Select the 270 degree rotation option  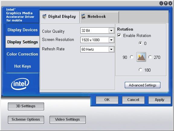tap(150, 57)
